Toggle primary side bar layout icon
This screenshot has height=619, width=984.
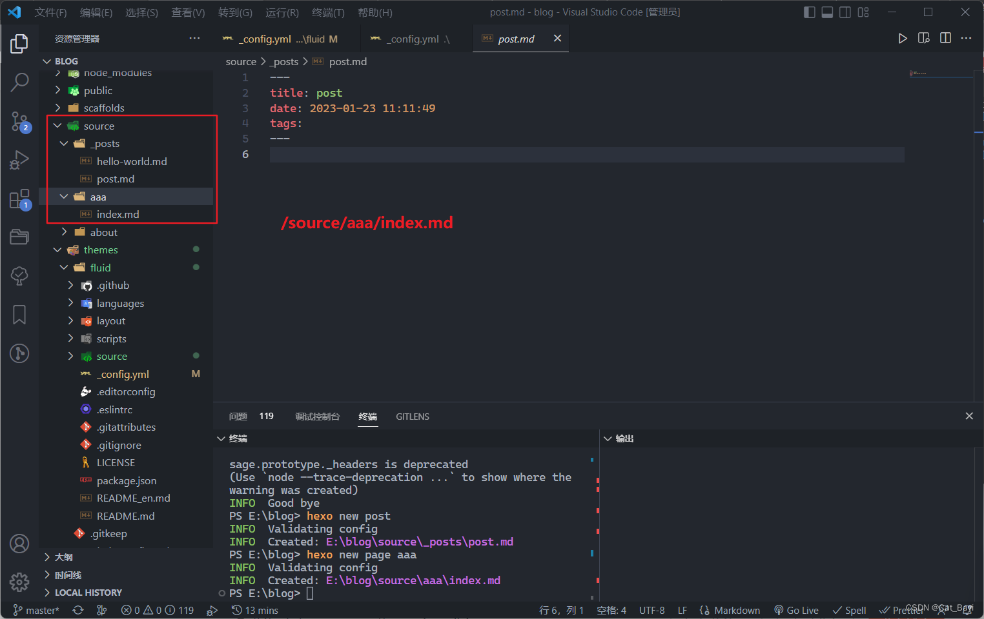point(809,12)
